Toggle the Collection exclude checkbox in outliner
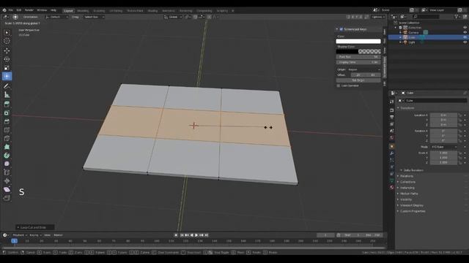This screenshot has height=263, width=469. [401, 28]
